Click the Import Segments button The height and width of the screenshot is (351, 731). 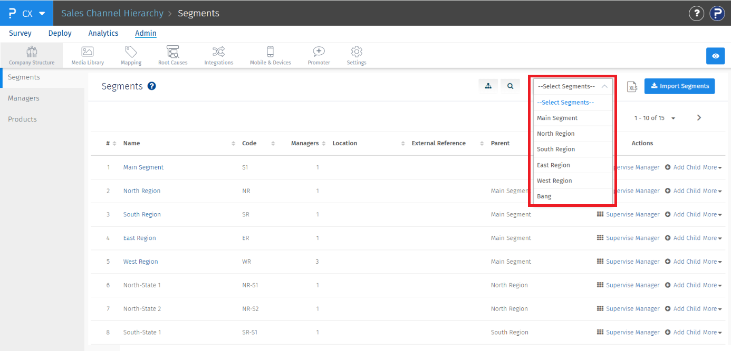(679, 86)
